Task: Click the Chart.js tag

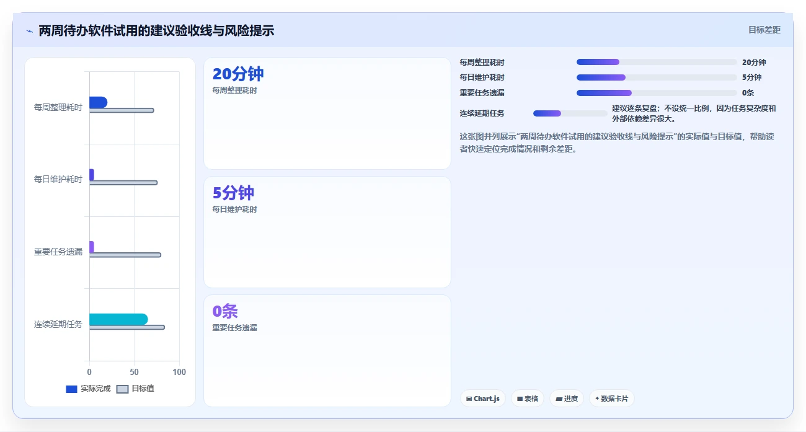Action: 483,399
